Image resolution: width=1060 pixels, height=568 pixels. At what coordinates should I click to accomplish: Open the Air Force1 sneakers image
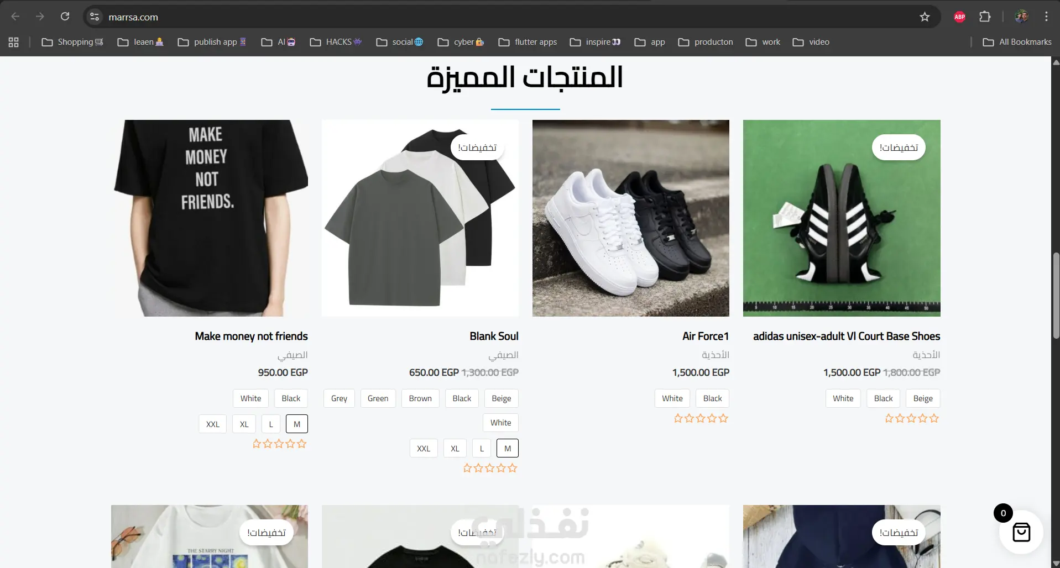(x=631, y=218)
